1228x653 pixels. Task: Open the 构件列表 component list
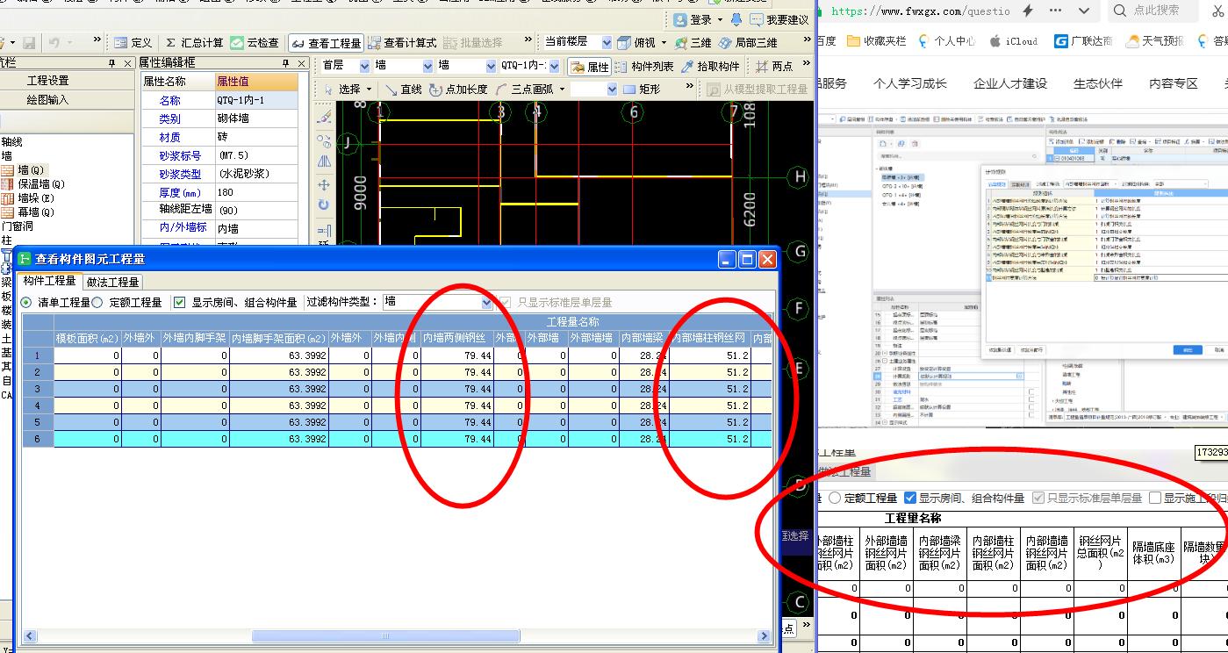(x=644, y=66)
